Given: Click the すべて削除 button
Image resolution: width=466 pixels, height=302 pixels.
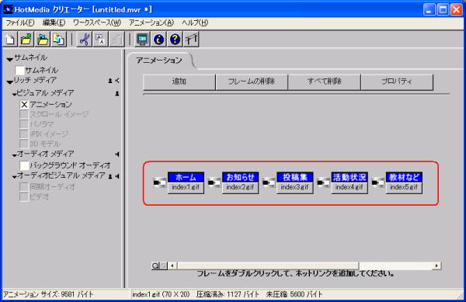Looking at the screenshot, I should pos(324,82).
